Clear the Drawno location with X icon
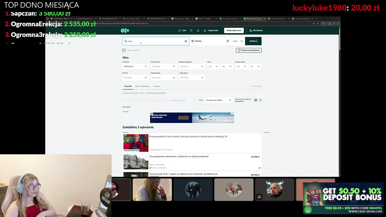386x217 pixels. (x=228, y=41)
